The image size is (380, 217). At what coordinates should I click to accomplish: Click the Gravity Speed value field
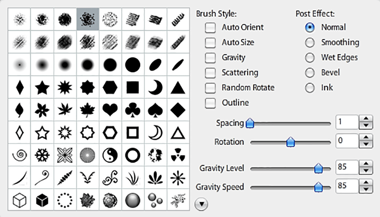point(347,186)
